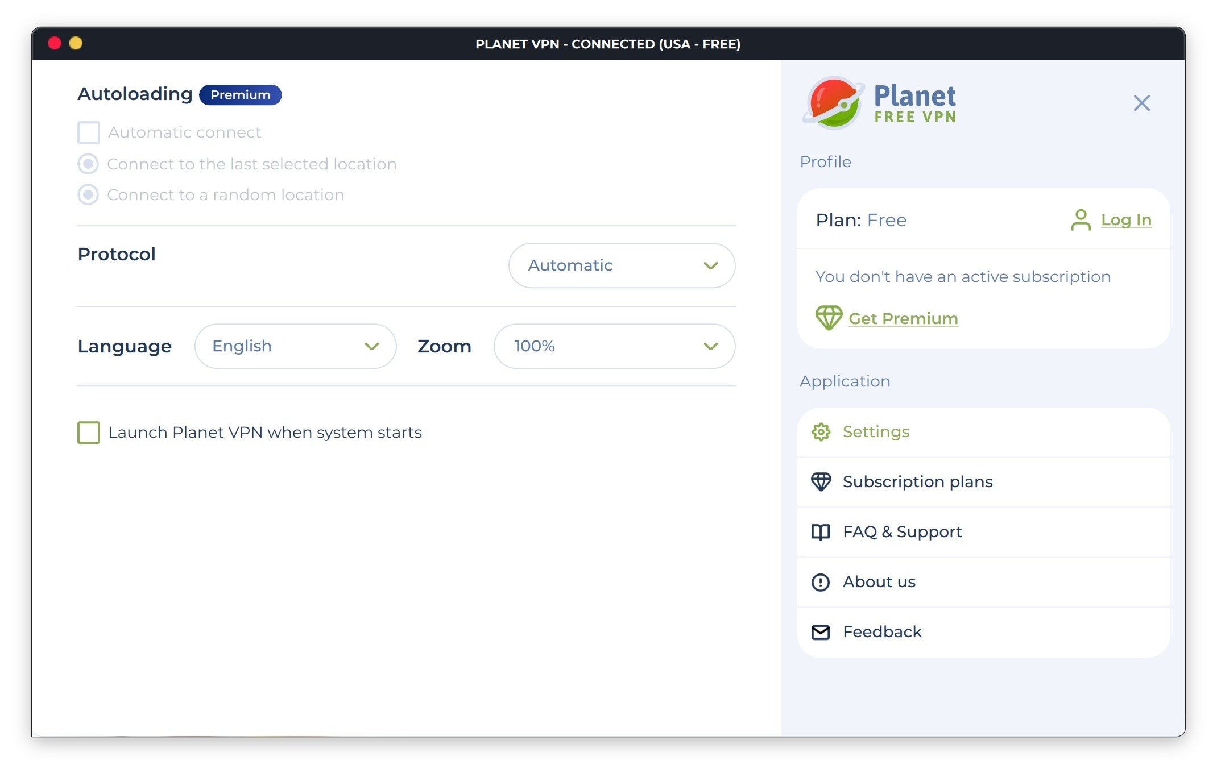Image resolution: width=1217 pixels, height=773 pixels.
Task: Click the Settings gear icon
Action: [821, 432]
